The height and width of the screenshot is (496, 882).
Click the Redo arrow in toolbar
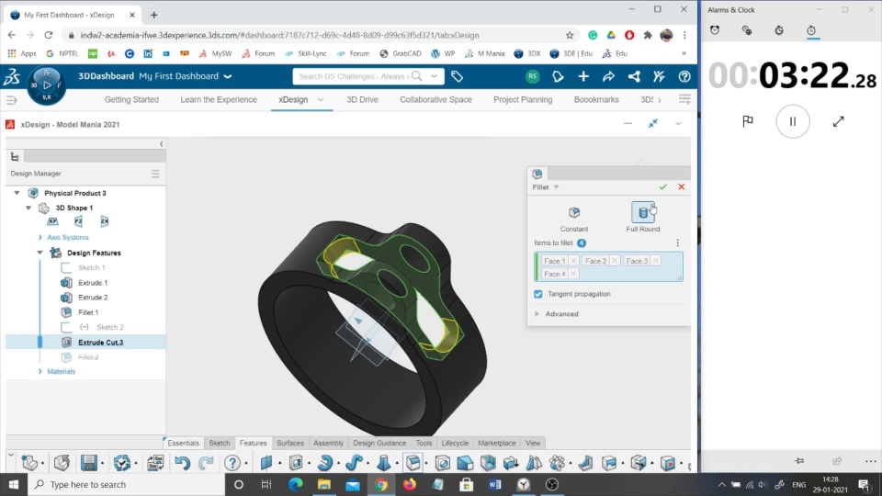(206, 463)
